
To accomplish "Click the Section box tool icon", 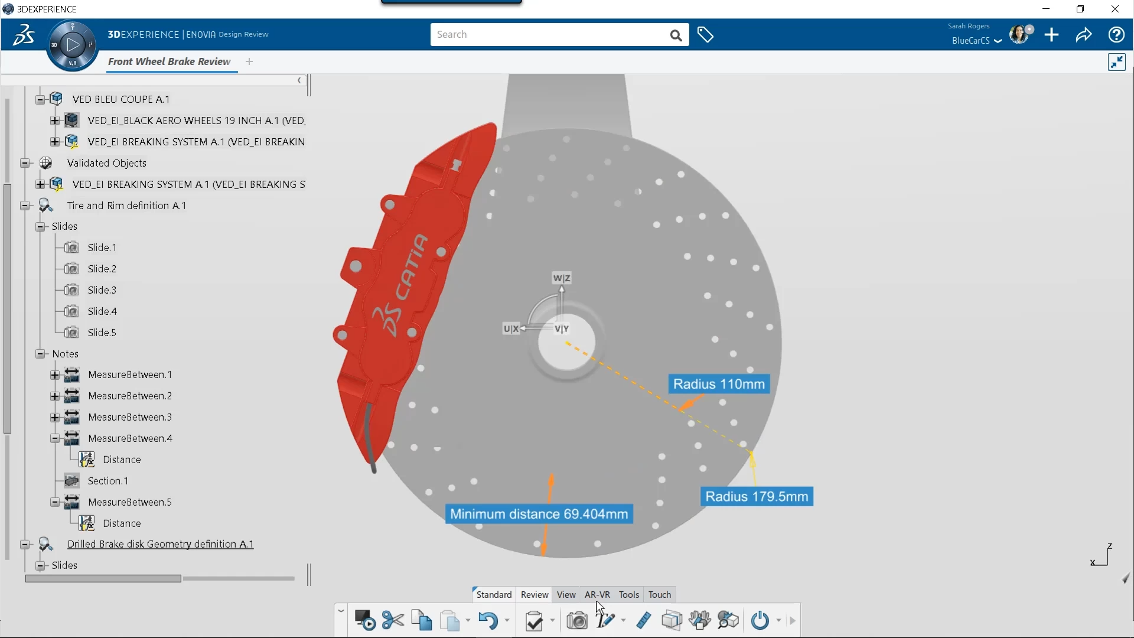I will (x=672, y=621).
